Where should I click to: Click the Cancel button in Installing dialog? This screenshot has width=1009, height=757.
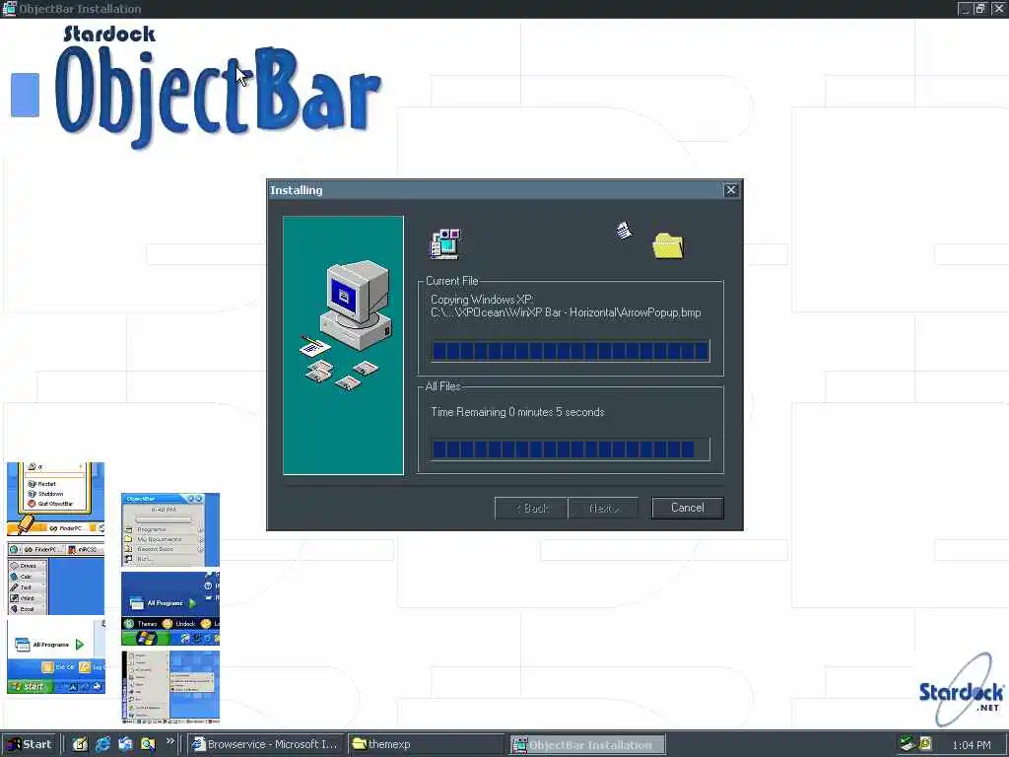pyautogui.click(x=687, y=508)
